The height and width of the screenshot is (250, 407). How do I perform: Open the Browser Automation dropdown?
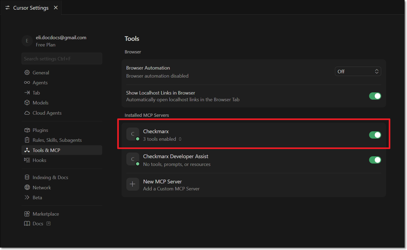358,71
